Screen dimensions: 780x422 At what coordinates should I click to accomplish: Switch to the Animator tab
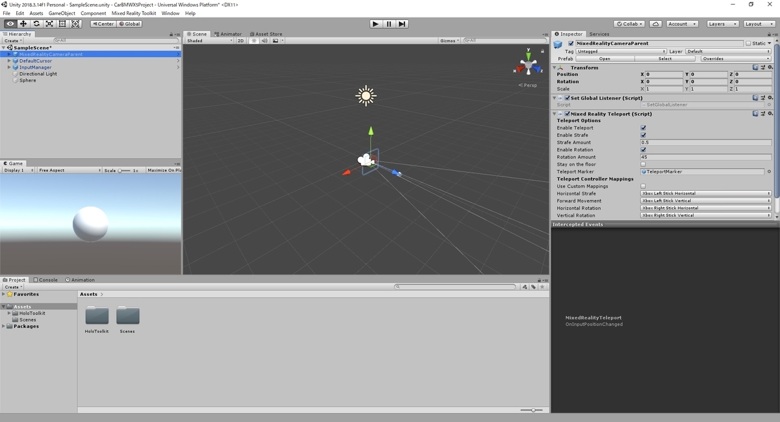pos(228,34)
